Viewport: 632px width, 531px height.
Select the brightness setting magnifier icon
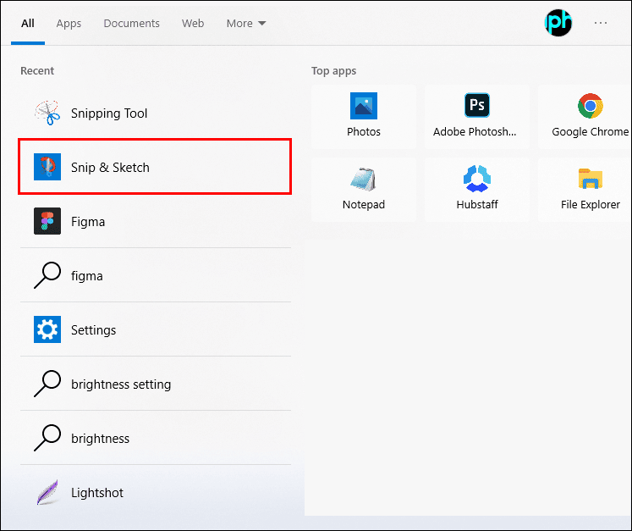[x=47, y=384]
